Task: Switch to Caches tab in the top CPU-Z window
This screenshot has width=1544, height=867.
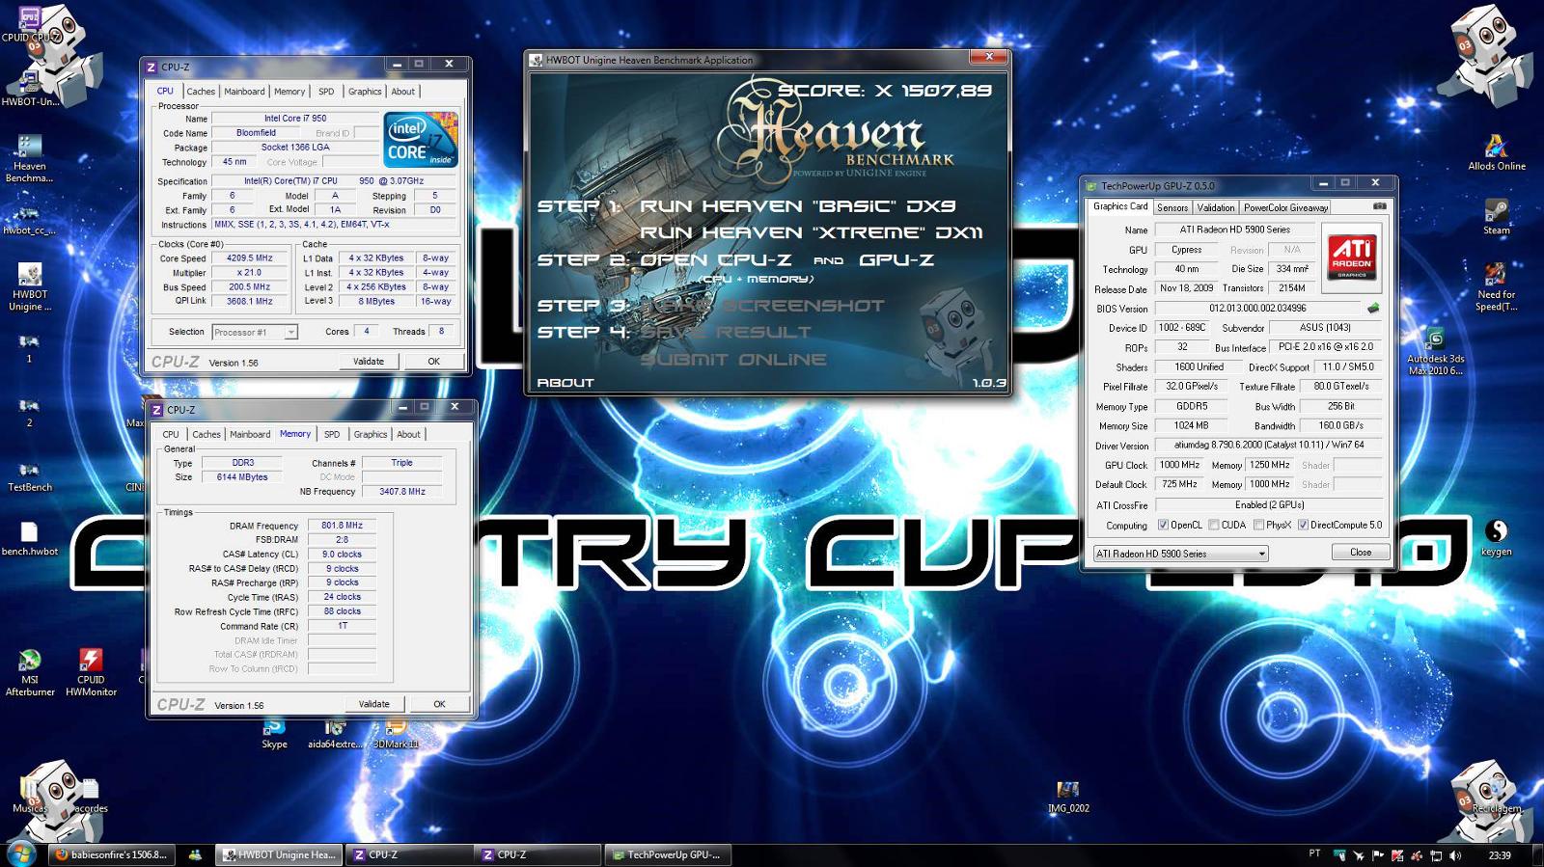Action: click(201, 92)
